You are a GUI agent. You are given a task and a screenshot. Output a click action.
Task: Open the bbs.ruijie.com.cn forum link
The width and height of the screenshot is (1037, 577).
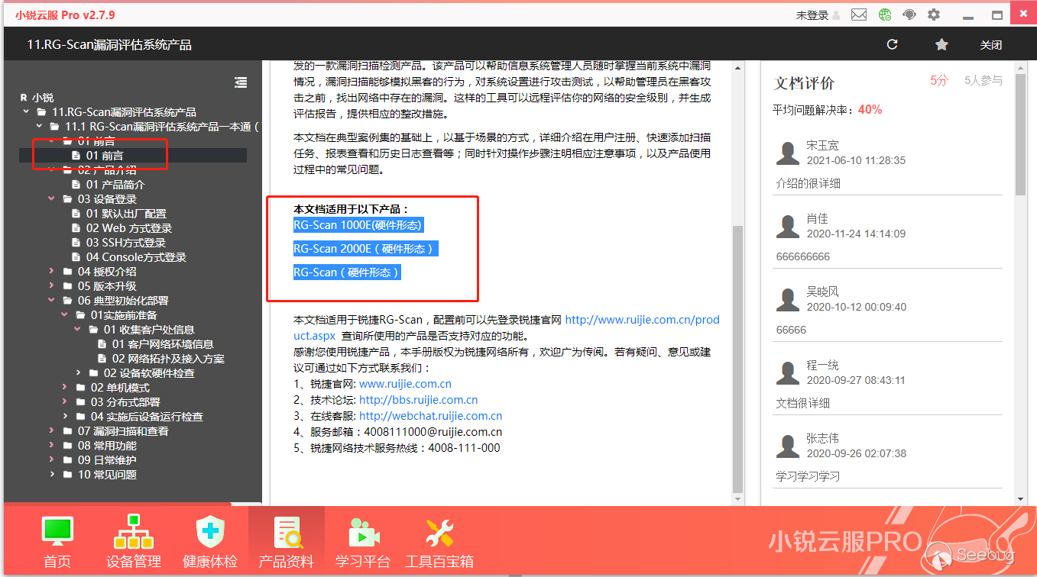tap(418, 400)
